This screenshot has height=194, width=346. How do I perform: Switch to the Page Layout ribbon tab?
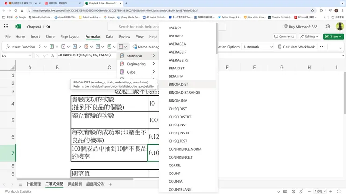pyautogui.click(x=70, y=36)
